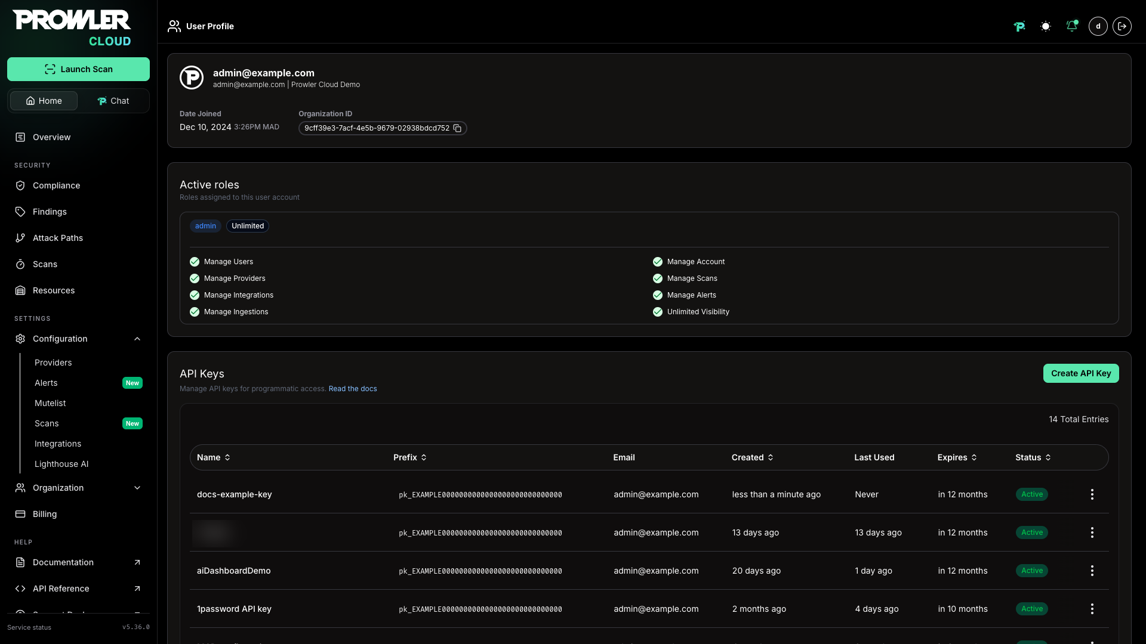Image resolution: width=1146 pixels, height=644 pixels.
Task: Open Lighthouse AI settings
Action: click(61, 464)
